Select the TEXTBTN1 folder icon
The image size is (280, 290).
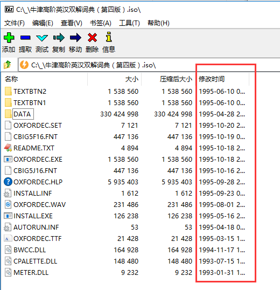(x=8, y=102)
